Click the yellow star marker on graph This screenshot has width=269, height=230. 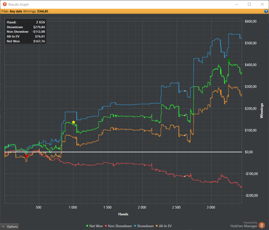coord(73,122)
